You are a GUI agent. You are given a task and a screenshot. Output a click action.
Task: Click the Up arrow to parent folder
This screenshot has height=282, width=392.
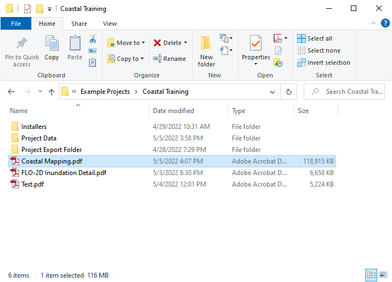(x=52, y=92)
